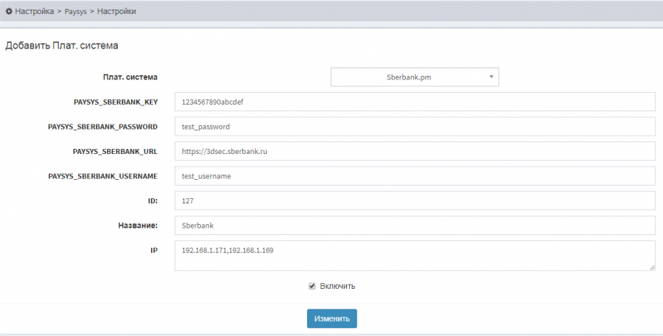Click the Название field containing Sberbank
The width and height of the screenshot is (663, 336).
click(415, 225)
